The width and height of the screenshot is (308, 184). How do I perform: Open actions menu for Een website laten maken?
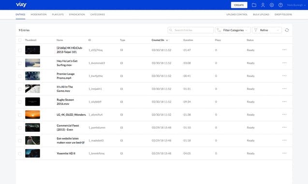click(284, 140)
